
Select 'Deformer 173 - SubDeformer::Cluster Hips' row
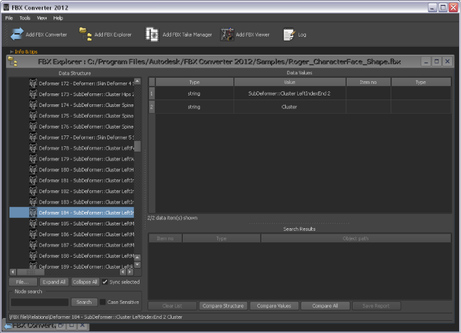click(72, 94)
